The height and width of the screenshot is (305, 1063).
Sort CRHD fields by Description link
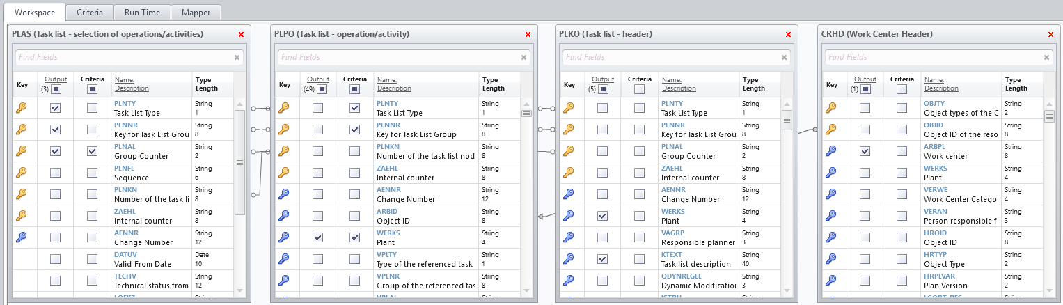941,88
